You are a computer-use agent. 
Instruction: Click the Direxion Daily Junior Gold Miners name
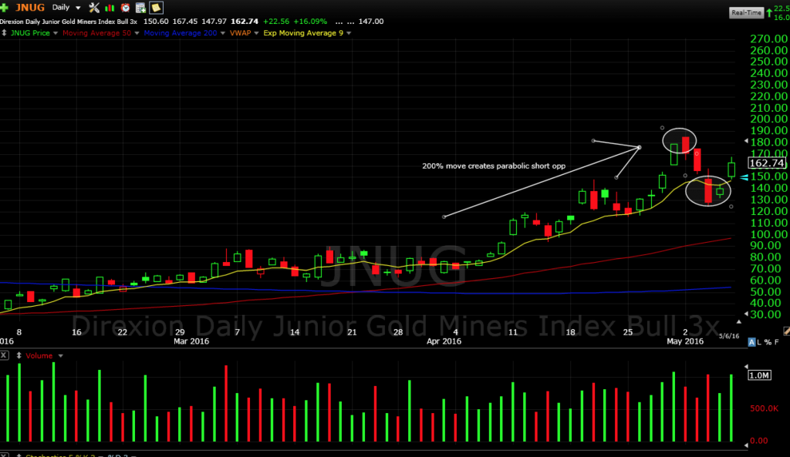(69, 22)
